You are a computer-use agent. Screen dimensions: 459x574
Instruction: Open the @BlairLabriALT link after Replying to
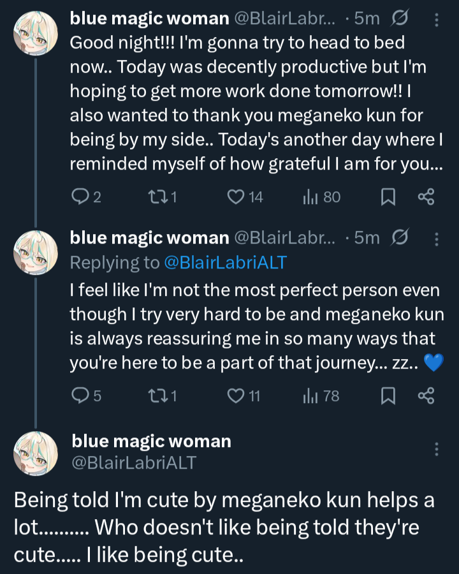click(x=225, y=262)
